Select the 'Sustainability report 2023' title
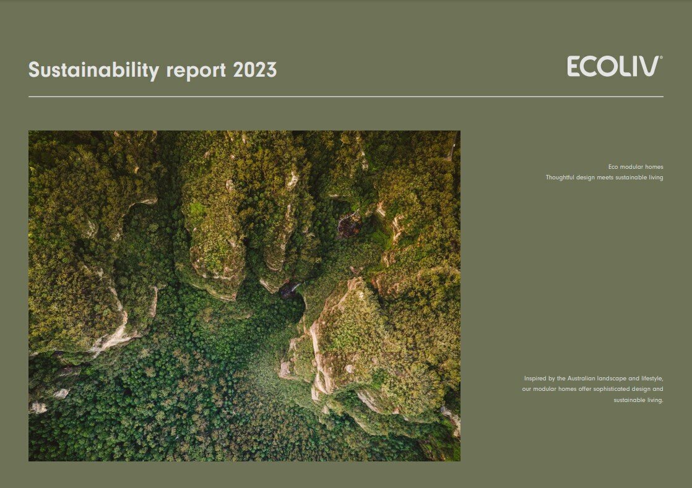 (152, 70)
